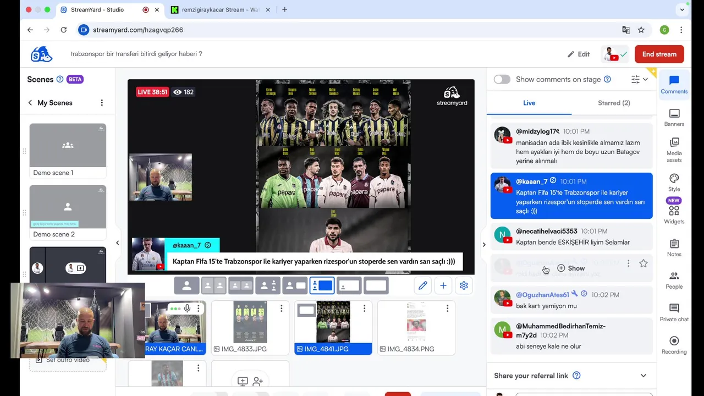Screen dimensions: 704x396
Task: Open destinations avatar with checkmark
Action: (x=615, y=54)
